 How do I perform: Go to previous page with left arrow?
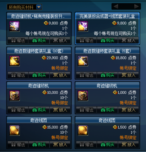(116, 6)
